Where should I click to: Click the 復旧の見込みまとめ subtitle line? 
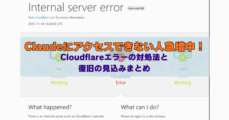tap(114, 69)
